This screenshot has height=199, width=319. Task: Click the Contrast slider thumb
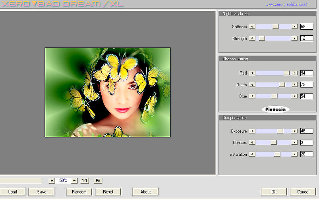coord(274,143)
